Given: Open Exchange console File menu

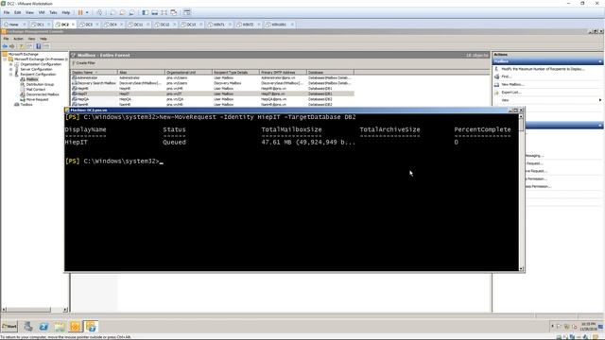Looking at the screenshot, I should tap(6, 39).
